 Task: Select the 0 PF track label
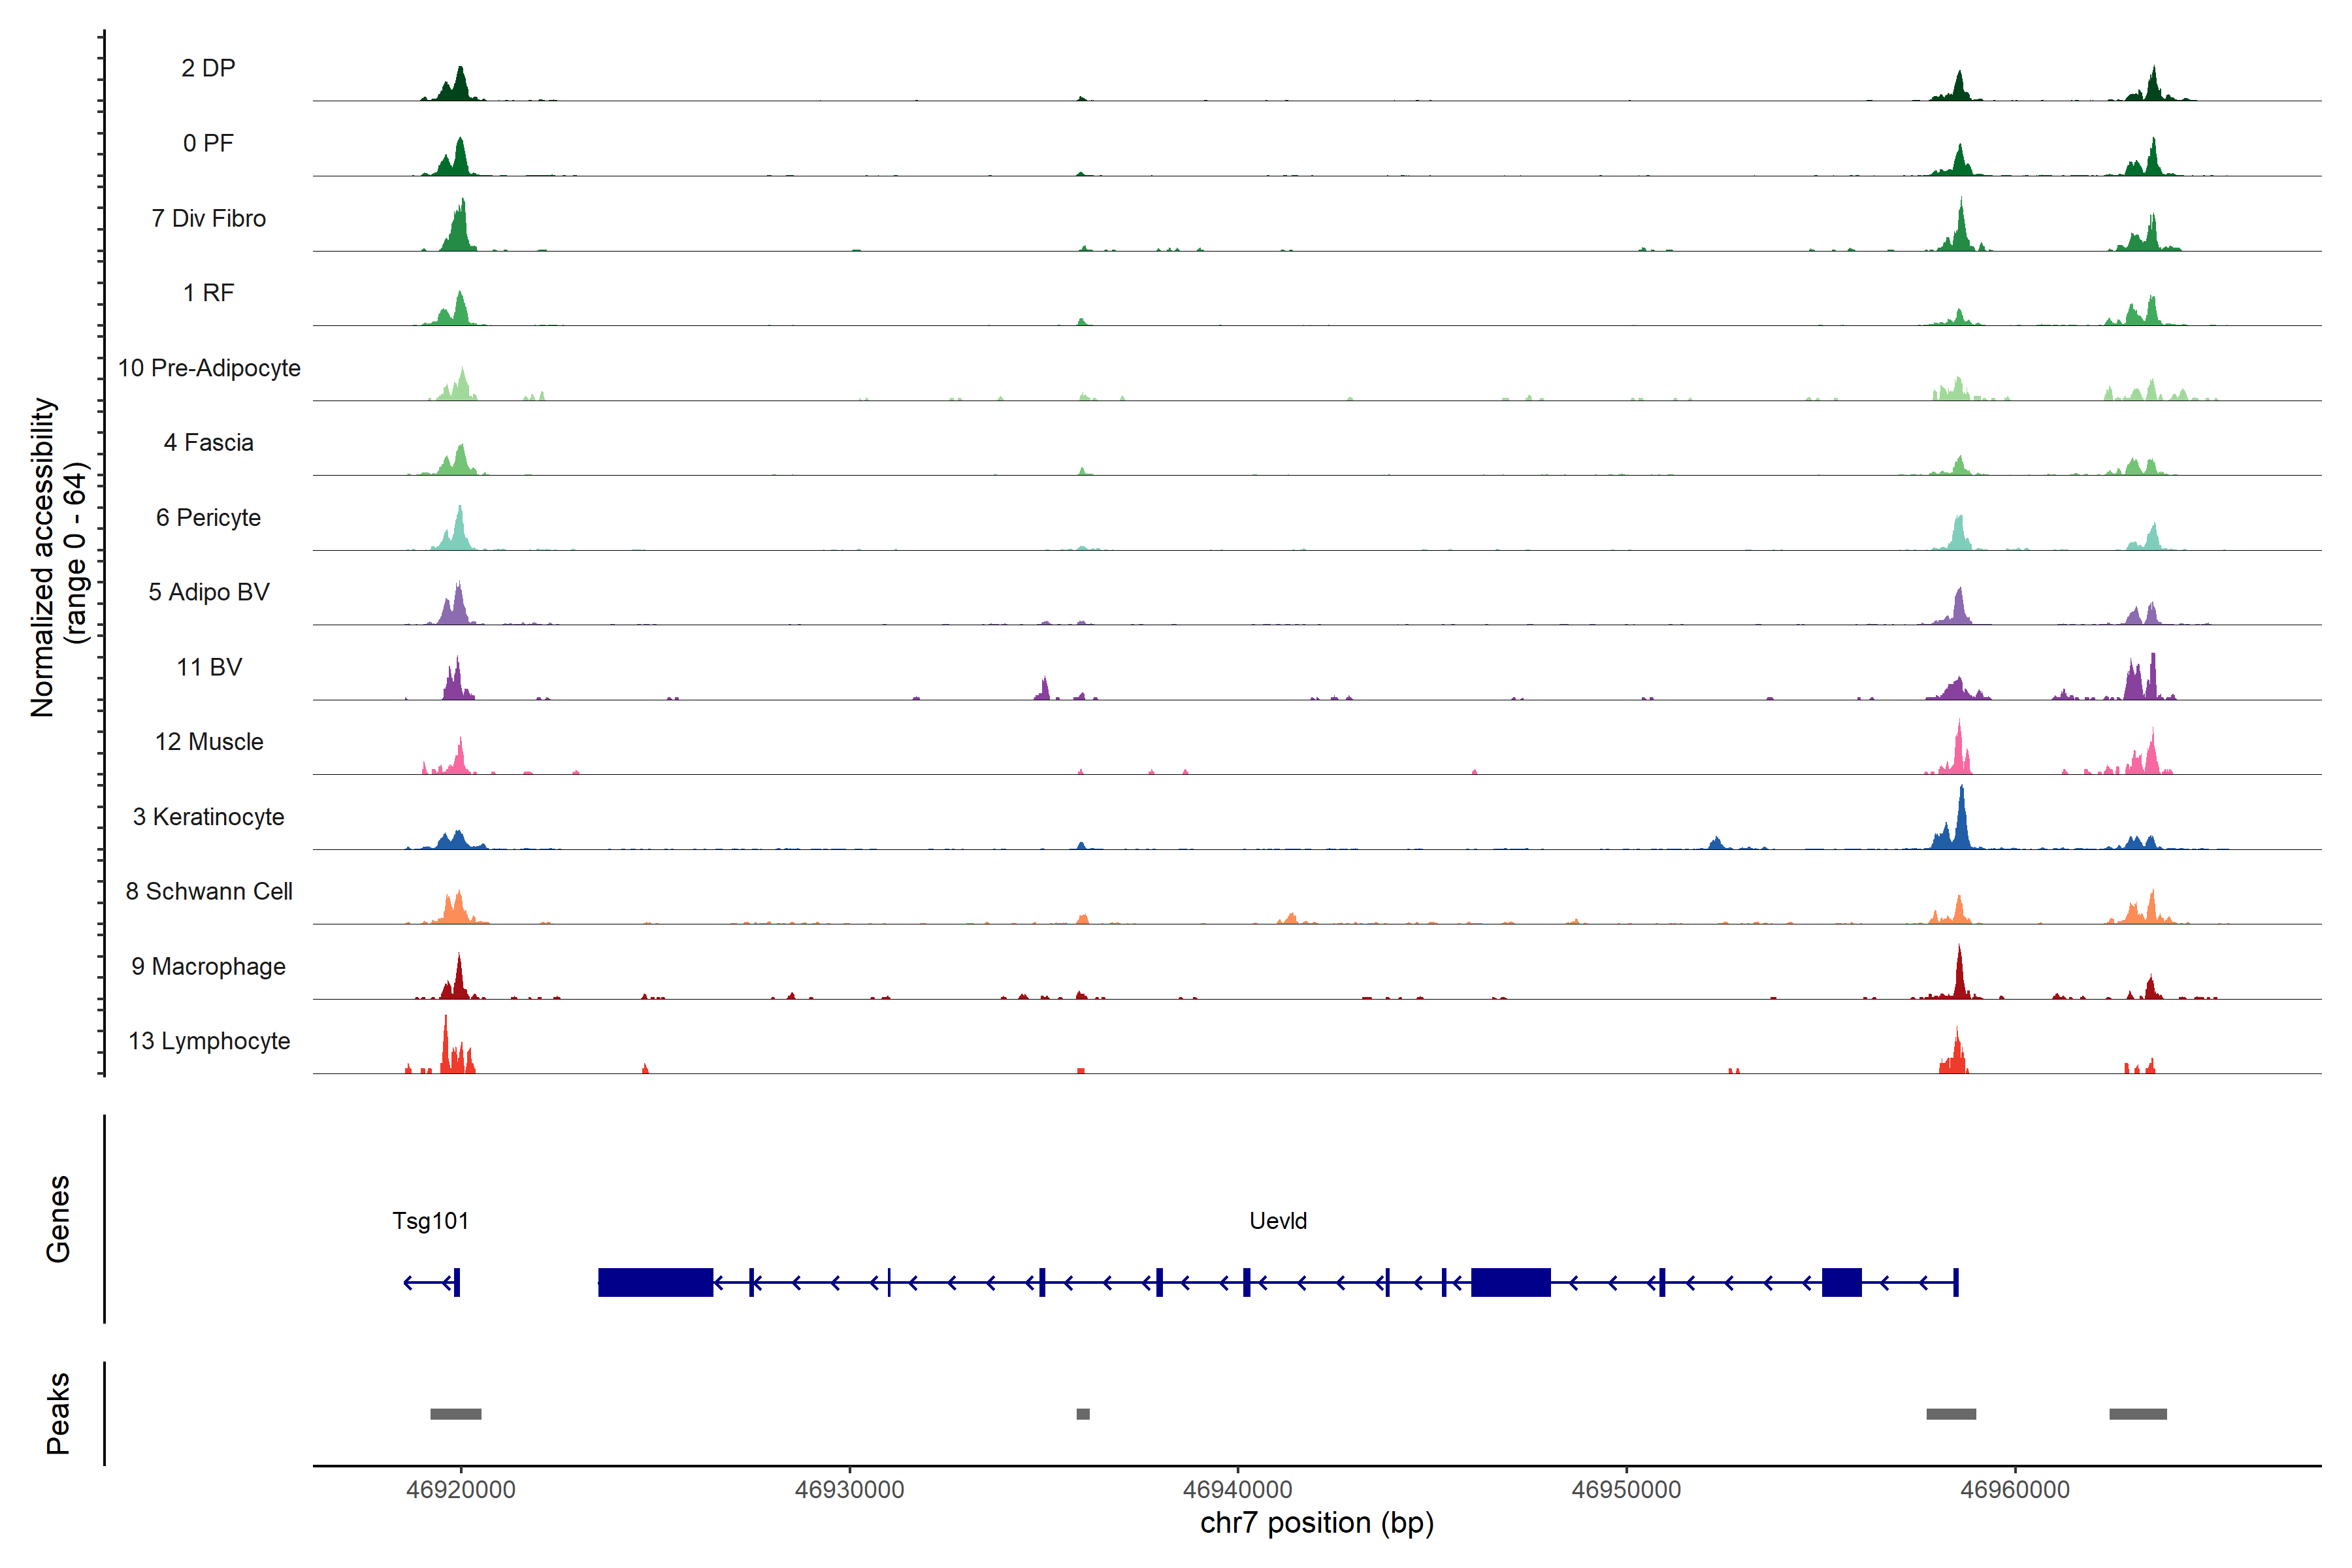208,143
